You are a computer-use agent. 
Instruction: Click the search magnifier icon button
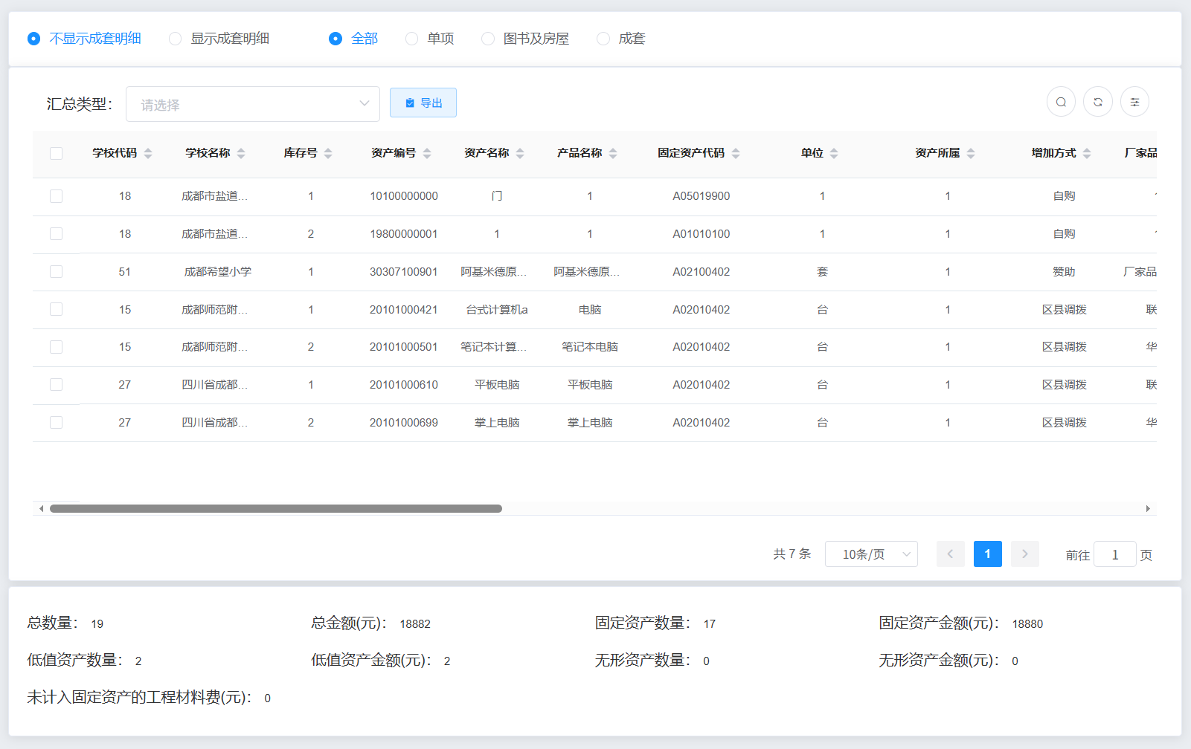coord(1061,102)
